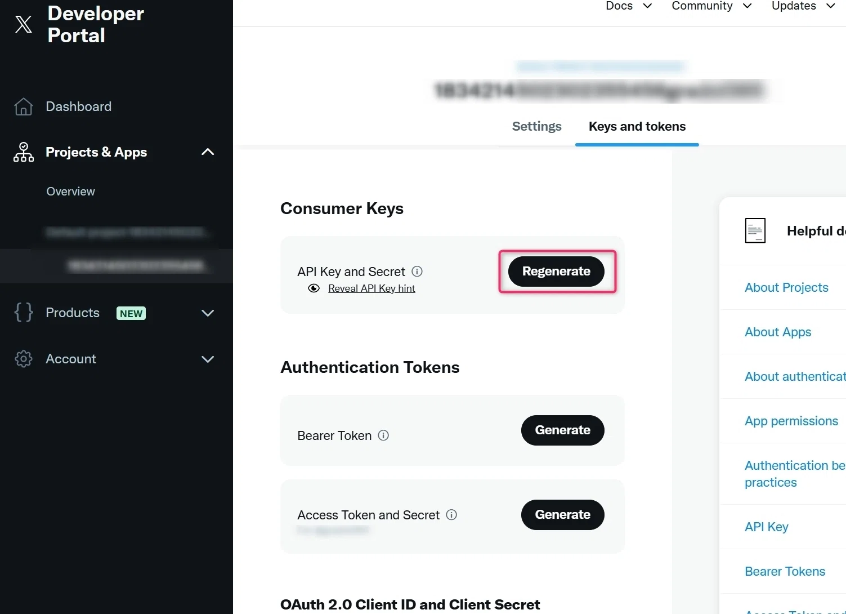Toggle the eye icon to reveal API key

coord(314,288)
